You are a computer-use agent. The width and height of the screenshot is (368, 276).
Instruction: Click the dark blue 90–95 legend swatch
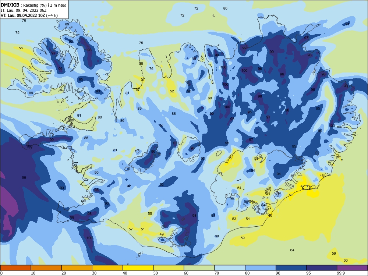[x=291, y=268]
